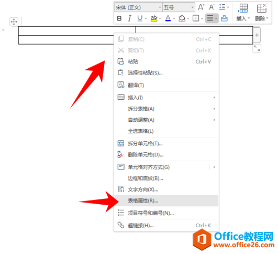Screen dimensions: 278x254
Task: Expand underline style dropdown arrow
Action: (x=146, y=18)
